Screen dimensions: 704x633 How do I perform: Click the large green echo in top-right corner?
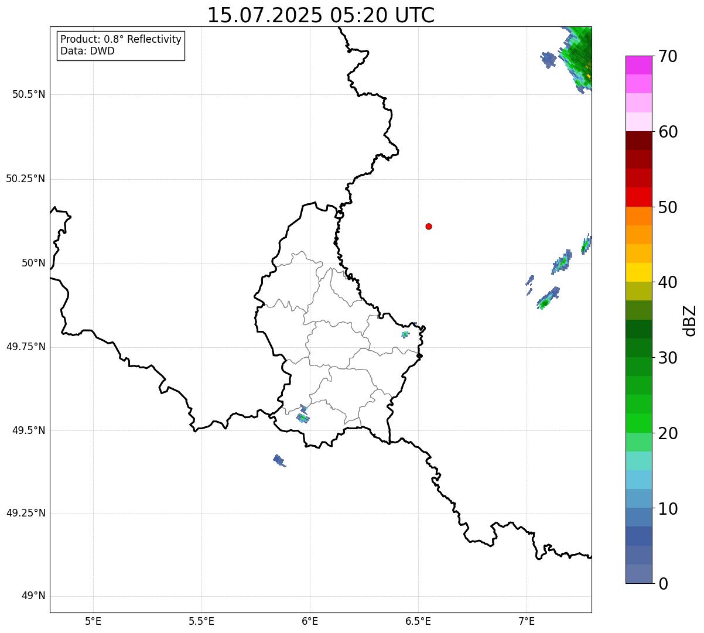(577, 59)
